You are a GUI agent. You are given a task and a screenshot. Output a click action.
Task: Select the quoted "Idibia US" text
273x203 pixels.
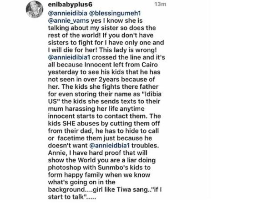(105, 98)
